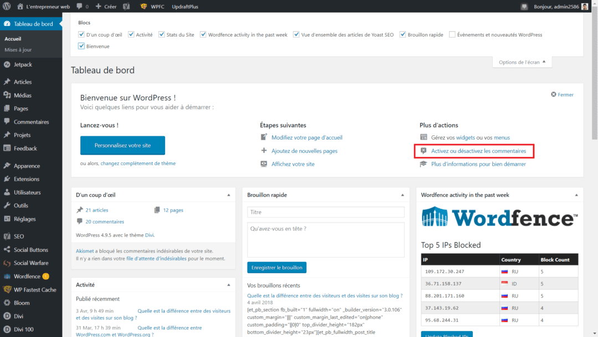Open the WordPress logo menu
Viewport: 598px width, 337px height.
7,7
